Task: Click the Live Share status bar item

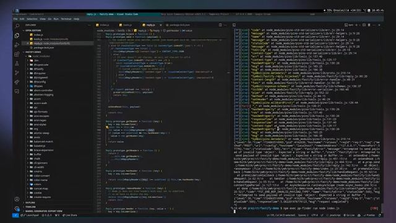Action: pos(70,216)
